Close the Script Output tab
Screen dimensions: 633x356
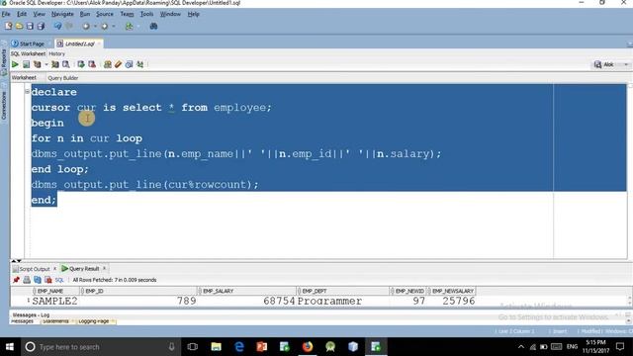(x=55, y=268)
